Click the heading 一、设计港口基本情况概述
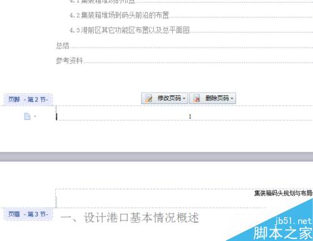 130,218
